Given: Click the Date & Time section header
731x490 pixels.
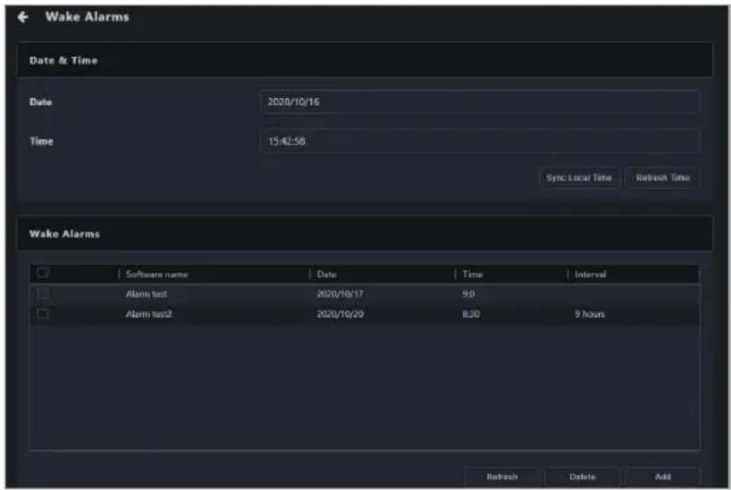Looking at the screenshot, I should pos(365,60).
